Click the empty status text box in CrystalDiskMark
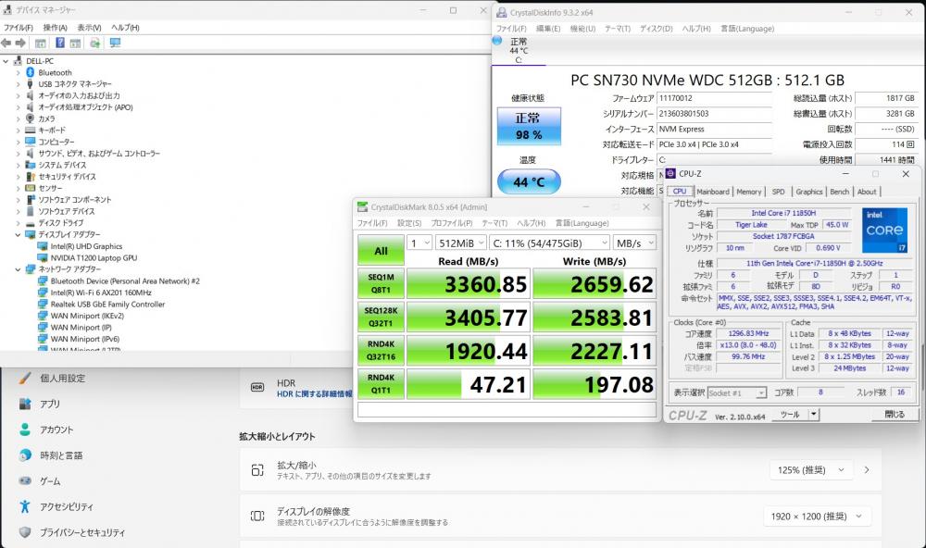 (x=507, y=409)
